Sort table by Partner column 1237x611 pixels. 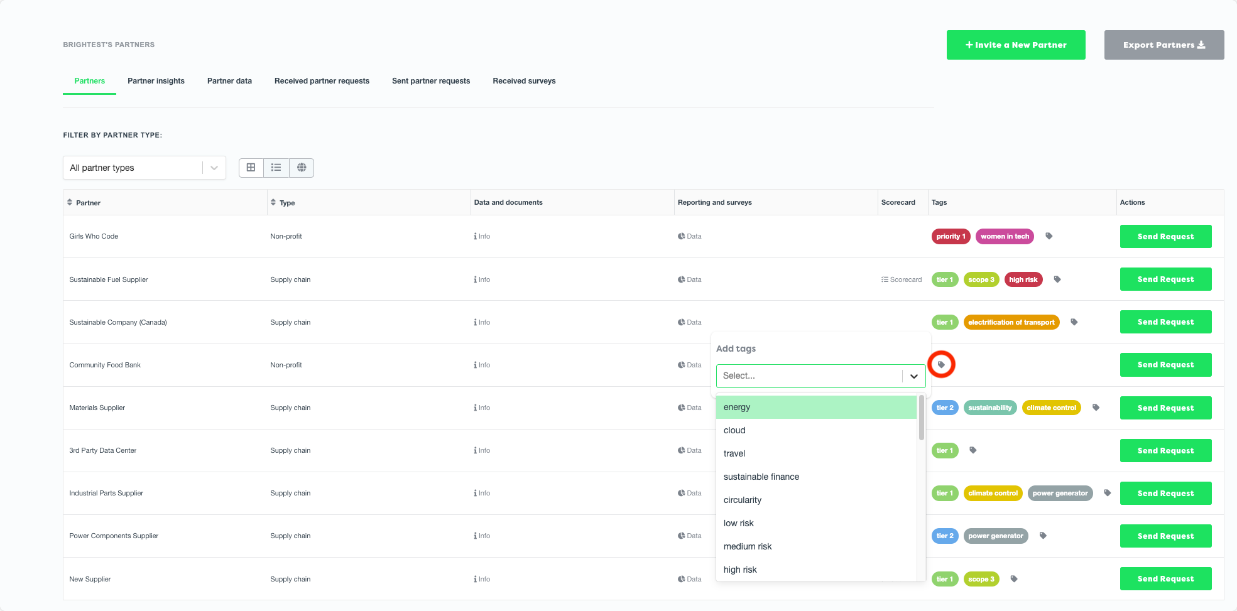(x=84, y=203)
